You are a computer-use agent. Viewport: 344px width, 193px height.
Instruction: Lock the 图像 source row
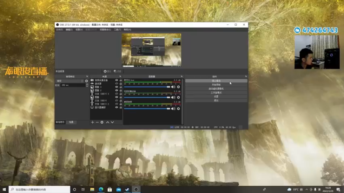click(121, 97)
